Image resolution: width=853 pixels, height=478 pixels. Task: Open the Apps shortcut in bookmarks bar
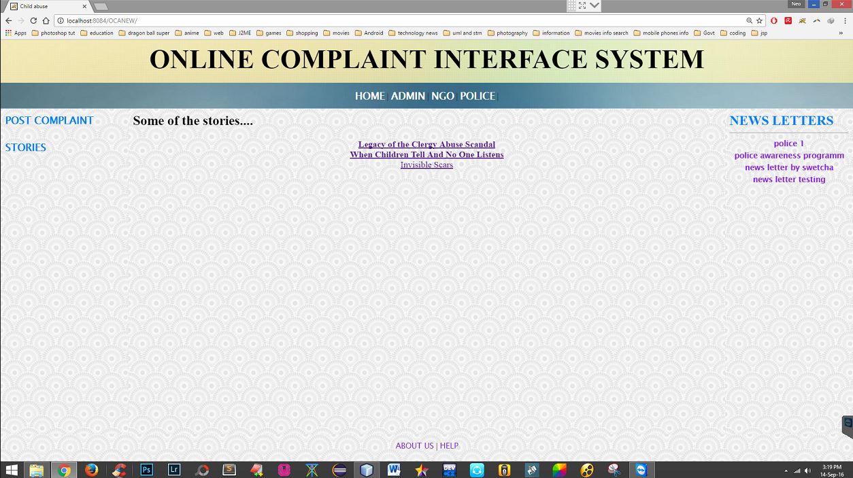pos(16,33)
